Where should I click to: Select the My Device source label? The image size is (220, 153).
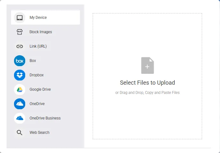[38, 18]
